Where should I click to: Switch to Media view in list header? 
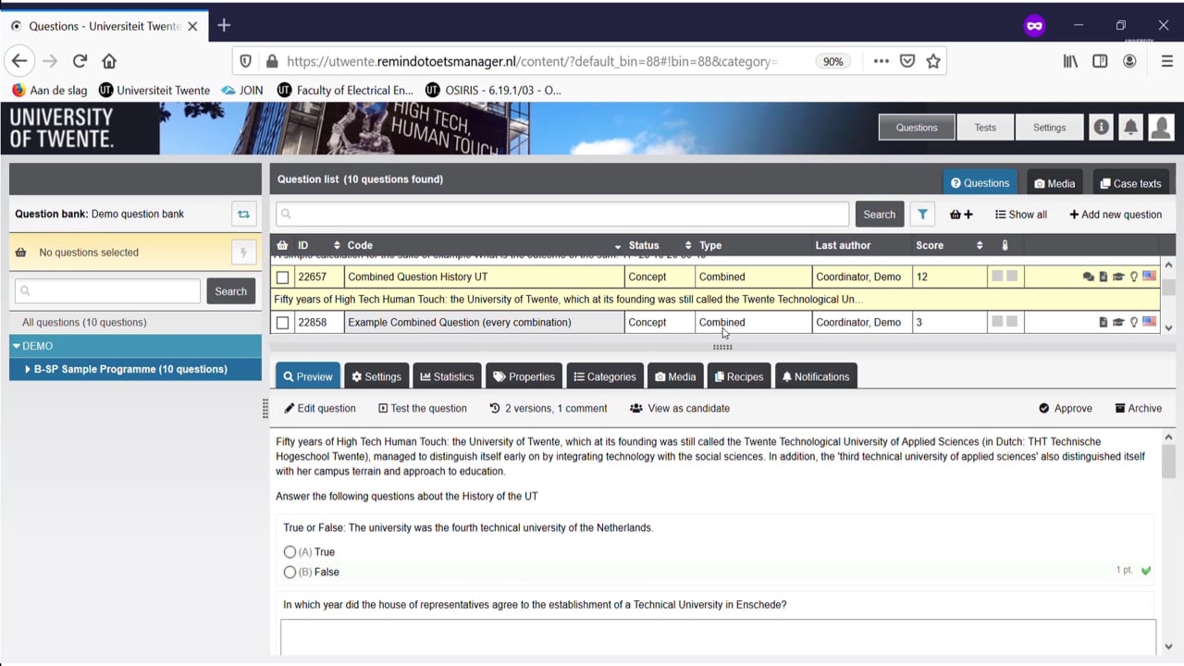pos(1054,183)
